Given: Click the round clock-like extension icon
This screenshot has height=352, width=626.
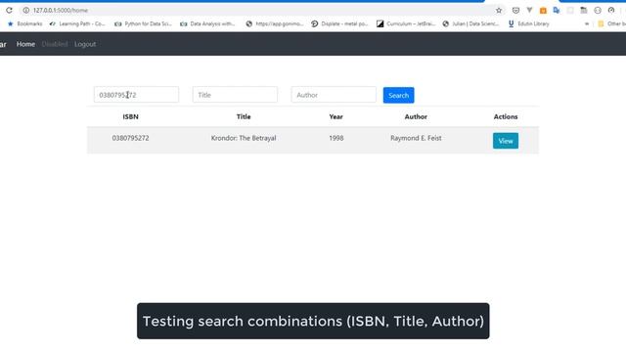Looking at the screenshot, I should tap(611, 11).
